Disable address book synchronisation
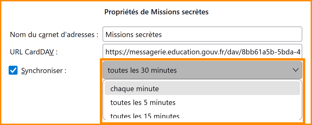312x125 pixels. click(x=13, y=71)
